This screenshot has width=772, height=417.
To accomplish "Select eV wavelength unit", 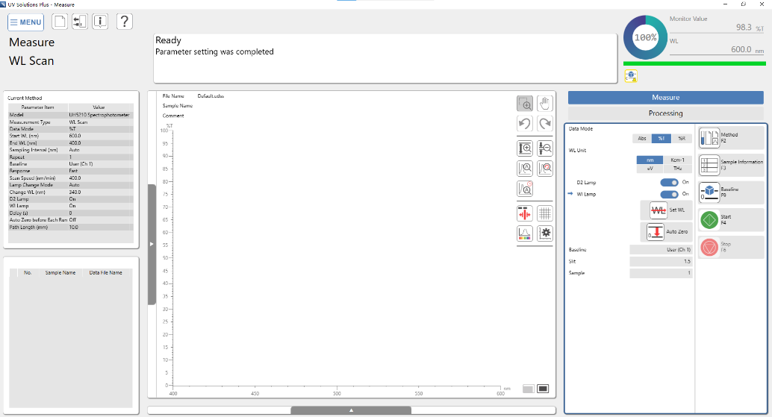I will pos(650,168).
